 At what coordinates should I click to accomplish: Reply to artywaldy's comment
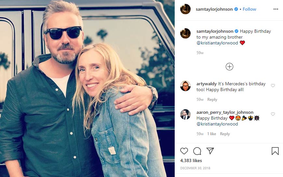[212, 100]
